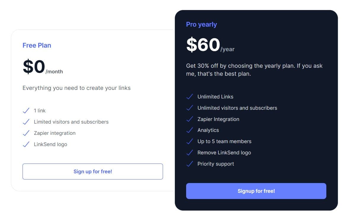Viewport: 361px width, 220px height.
Task: Select the Pro yearly heading
Action: click(x=201, y=25)
